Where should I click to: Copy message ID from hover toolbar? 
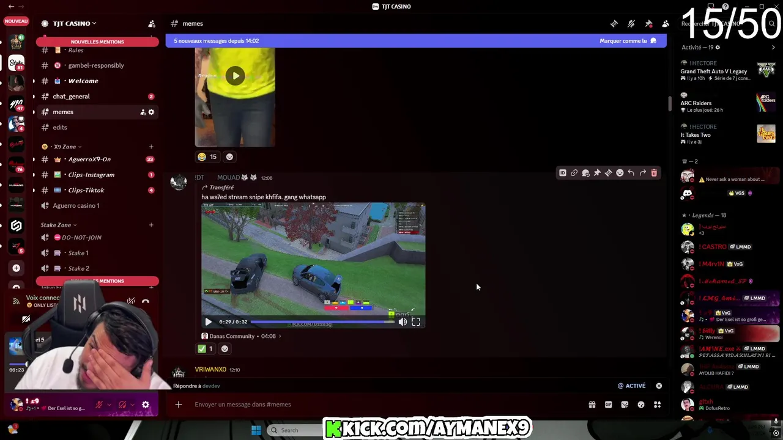point(563,174)
